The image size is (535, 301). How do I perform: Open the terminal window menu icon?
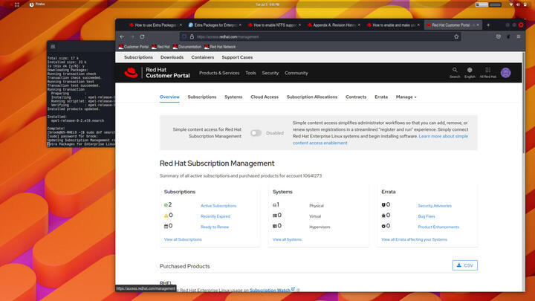(x=53, y=46)
